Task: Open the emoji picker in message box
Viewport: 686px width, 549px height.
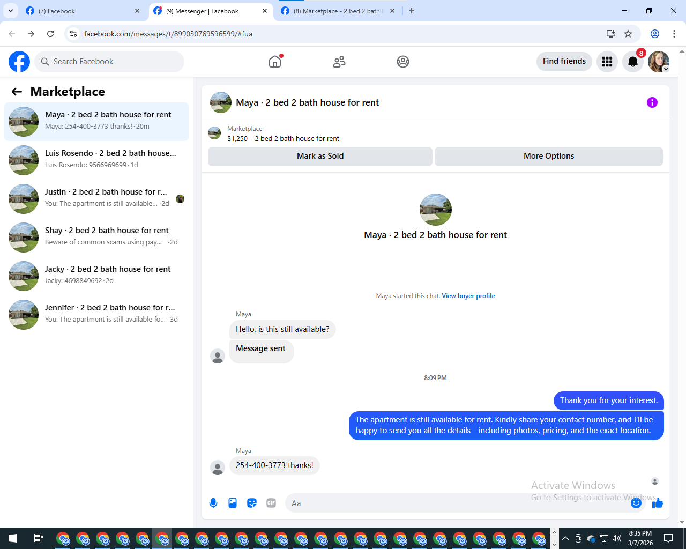Action: 636,503
